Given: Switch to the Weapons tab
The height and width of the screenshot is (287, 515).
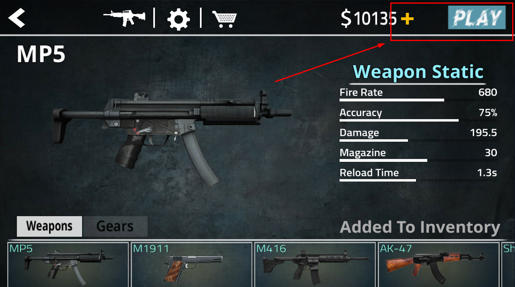Looking at the screenshot, I should (49, 226).
